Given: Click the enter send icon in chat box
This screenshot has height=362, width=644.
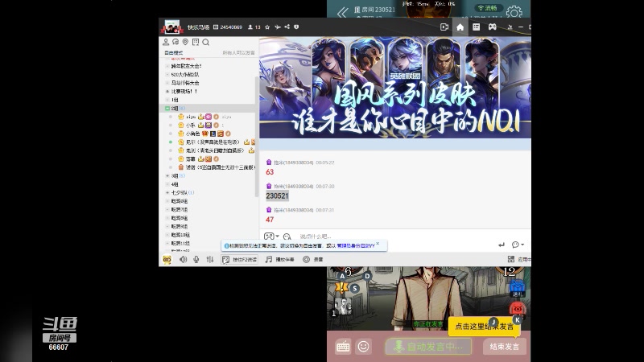Looking at the screenshot, I should coord(501,245).
